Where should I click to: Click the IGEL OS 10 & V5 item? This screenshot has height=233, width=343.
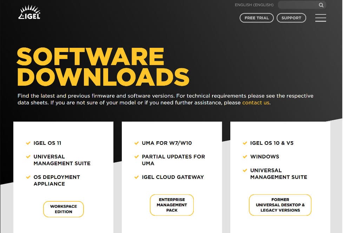click(272, 143)
